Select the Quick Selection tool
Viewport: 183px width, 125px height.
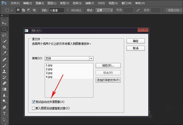tap(4, 41)
